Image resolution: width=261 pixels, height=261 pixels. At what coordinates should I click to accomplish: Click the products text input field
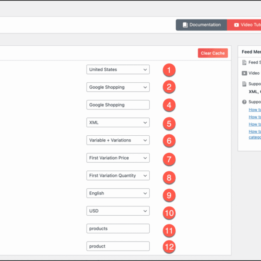click(118, 228)
